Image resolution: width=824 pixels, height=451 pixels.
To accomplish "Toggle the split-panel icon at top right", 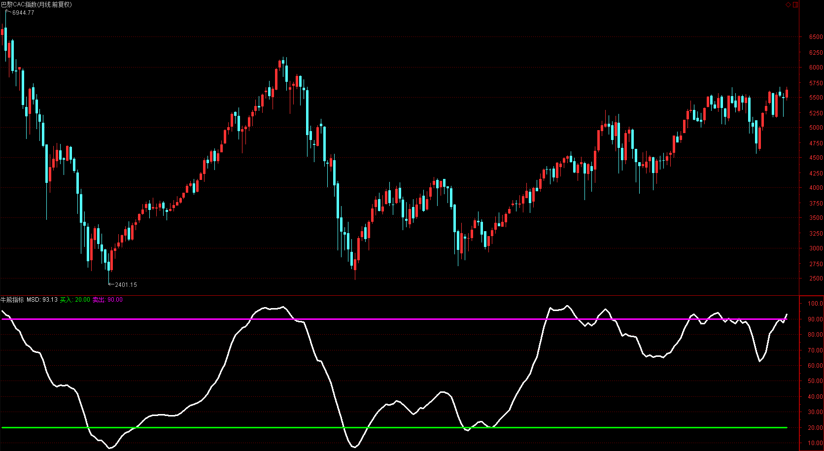I will pos(795,4).
